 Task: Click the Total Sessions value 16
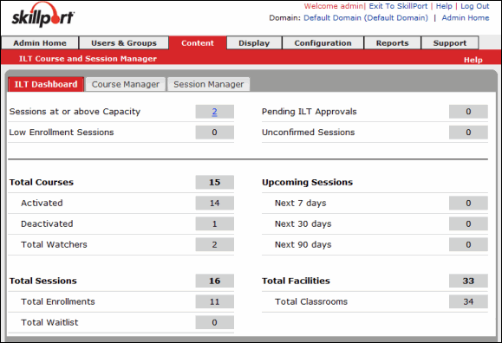pyautogui.click(x=214, y=281)
